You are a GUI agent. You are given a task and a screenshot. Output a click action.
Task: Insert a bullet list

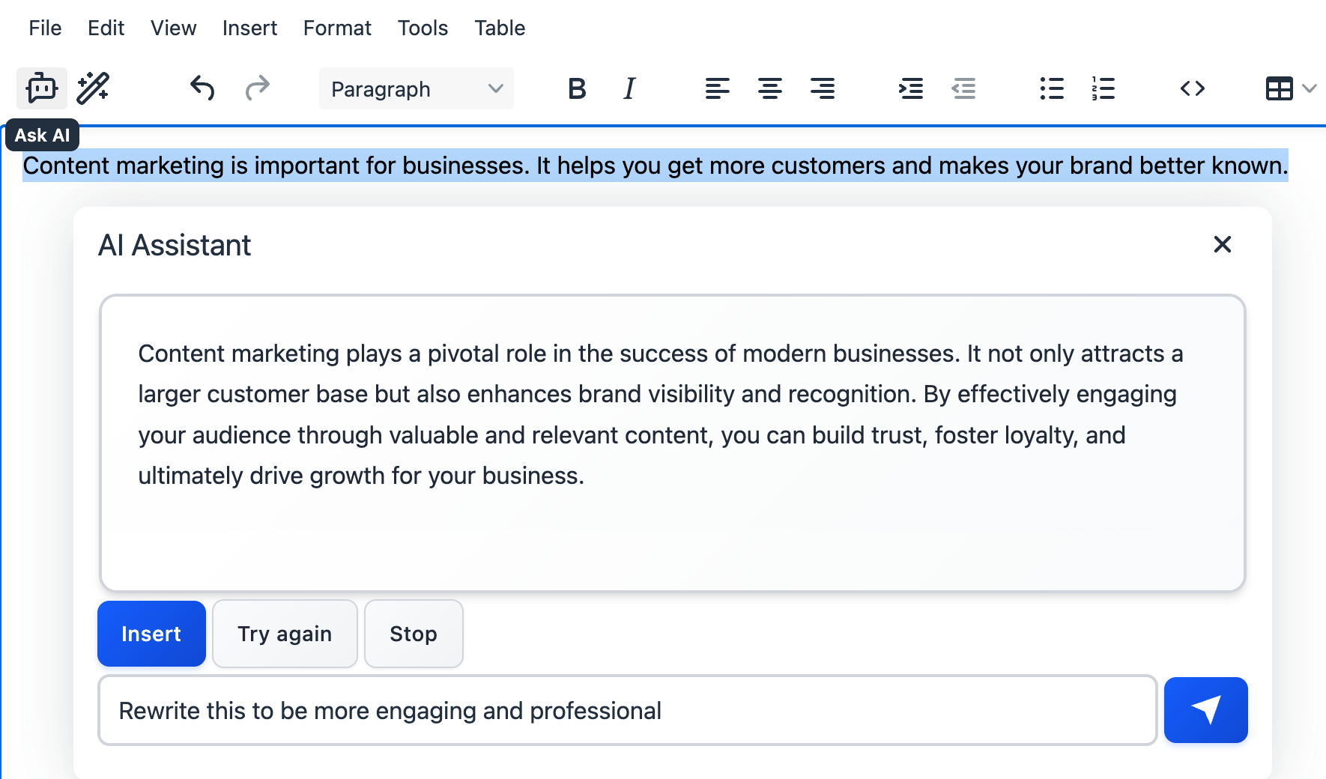coord(1051,88)
